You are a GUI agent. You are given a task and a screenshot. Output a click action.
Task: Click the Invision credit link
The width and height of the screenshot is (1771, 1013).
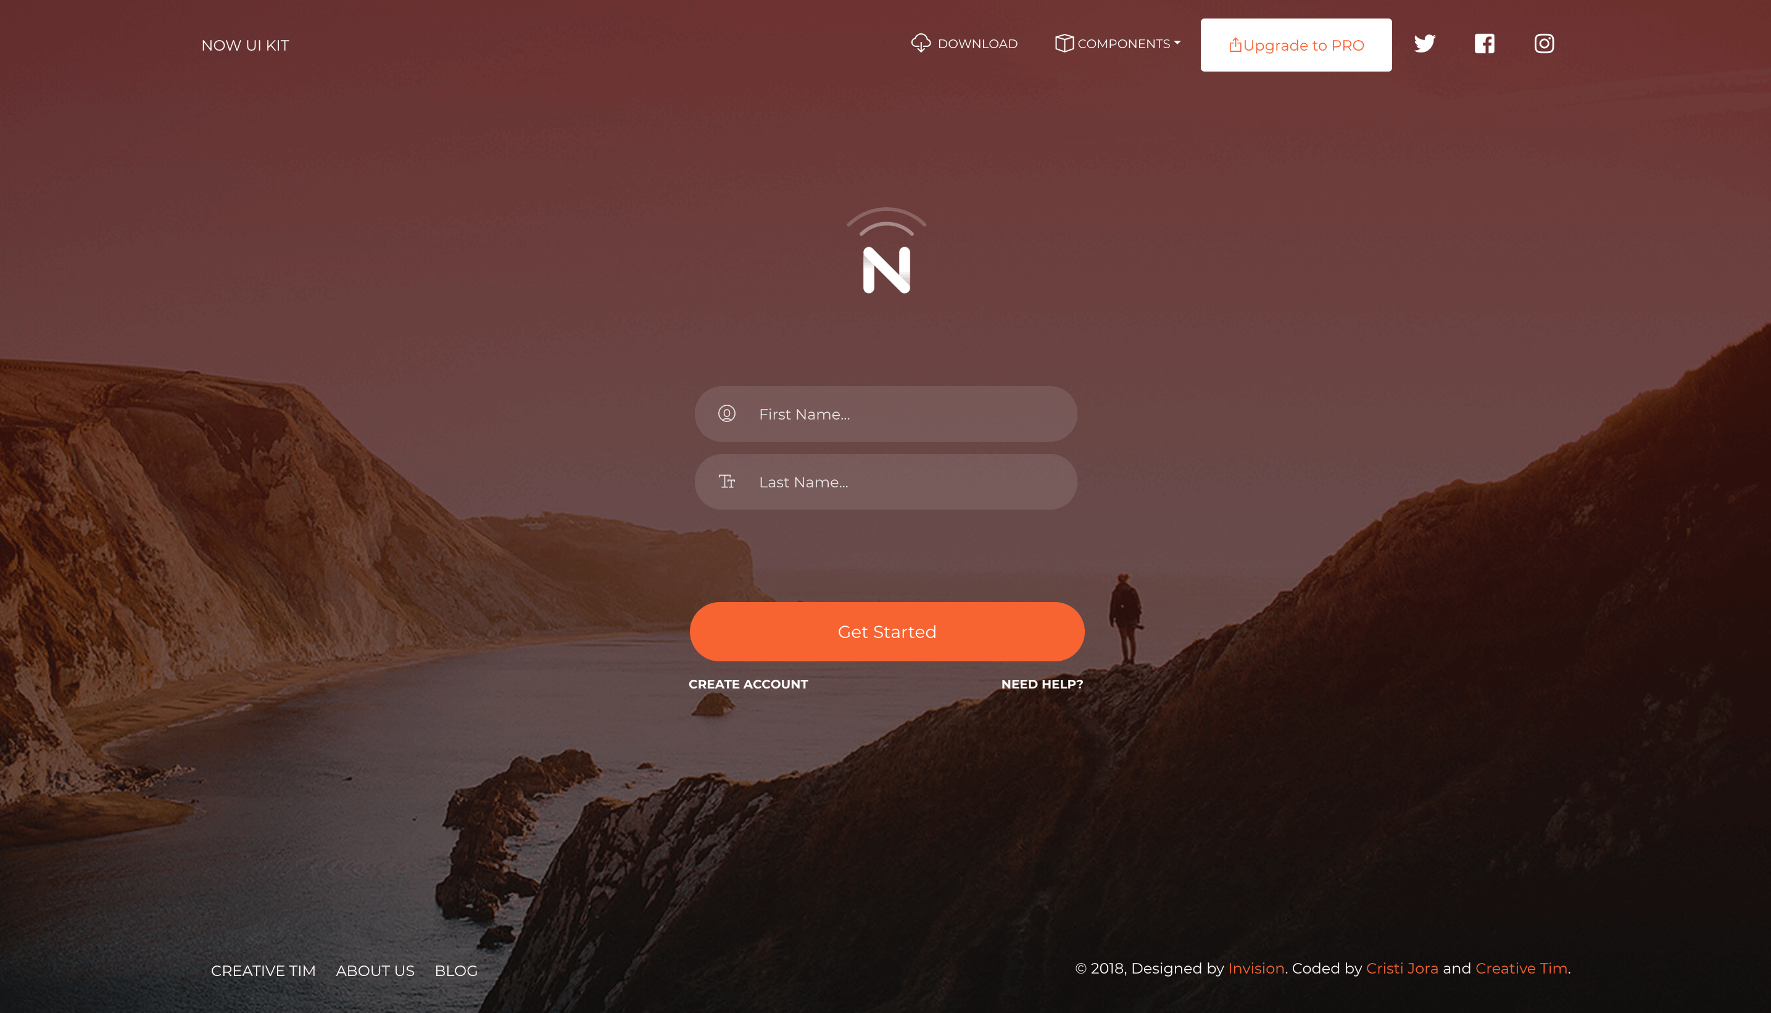pos(1256,968)
